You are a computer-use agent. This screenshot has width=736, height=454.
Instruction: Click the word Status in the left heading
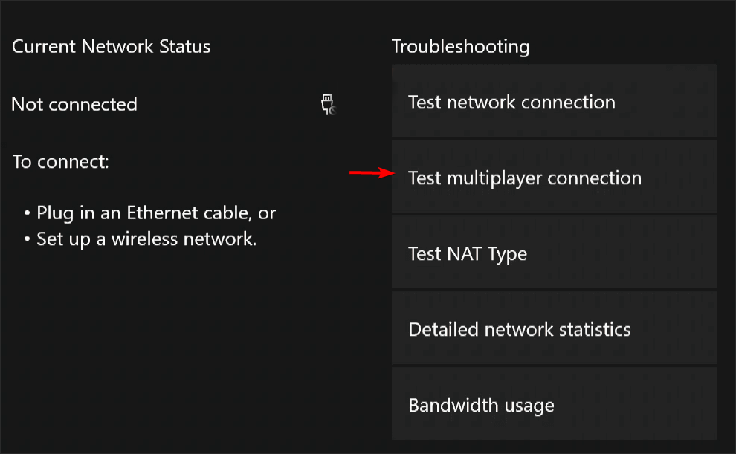[184, 46]
